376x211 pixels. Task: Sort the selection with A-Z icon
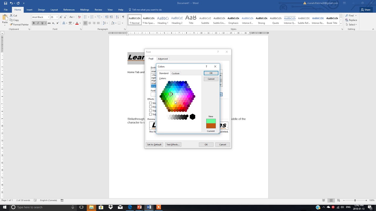click(x=118, y=17)
